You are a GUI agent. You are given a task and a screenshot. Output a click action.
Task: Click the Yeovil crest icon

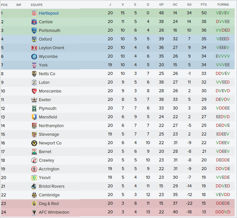click(34, 178)
